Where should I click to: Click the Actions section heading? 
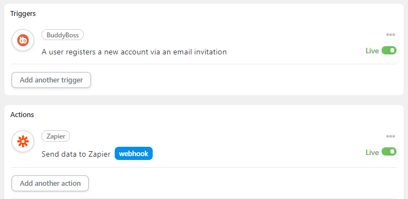(x=22, y=115)
